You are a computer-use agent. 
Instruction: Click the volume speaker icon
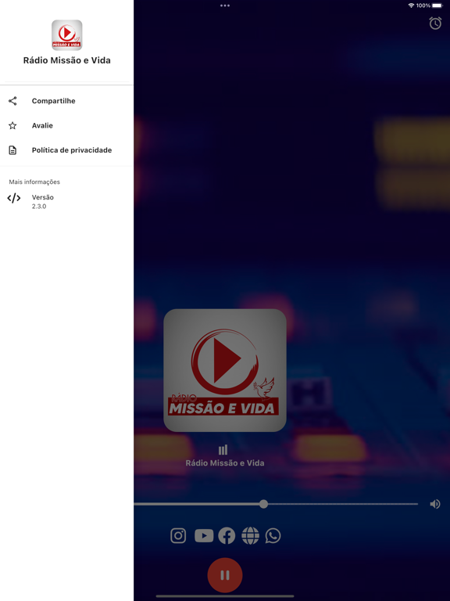pyautogui.click(x=435, y=504)
